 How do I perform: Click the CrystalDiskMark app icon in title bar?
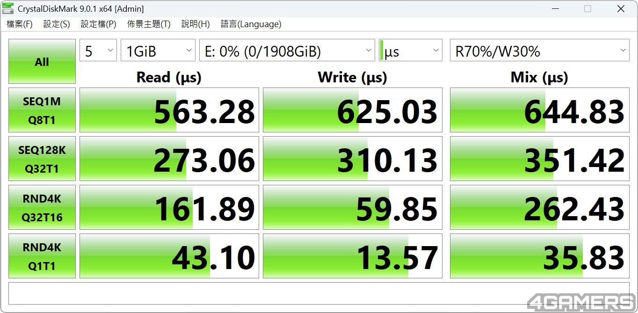[x=8, y=8]
